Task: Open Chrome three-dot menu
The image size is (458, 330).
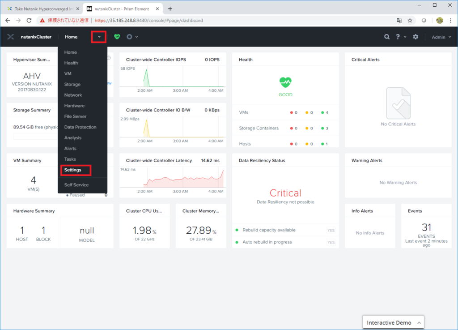Action: tap(450, 21)
